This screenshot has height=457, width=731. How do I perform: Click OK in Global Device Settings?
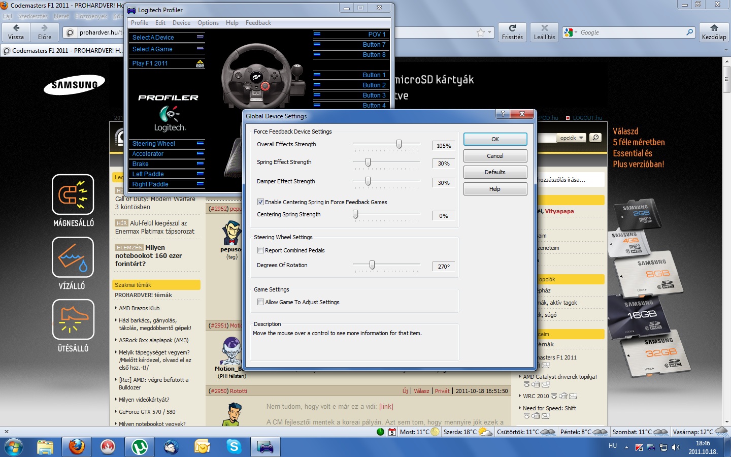tap(495, 139)
